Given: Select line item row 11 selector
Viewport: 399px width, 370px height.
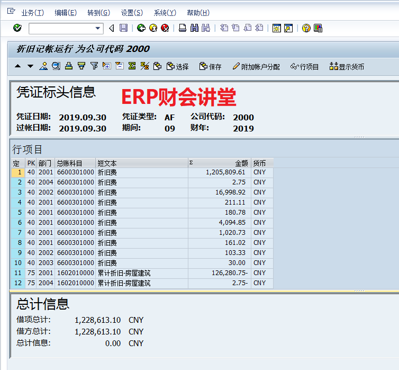Looking at the screenshot, I should point(19,273).
